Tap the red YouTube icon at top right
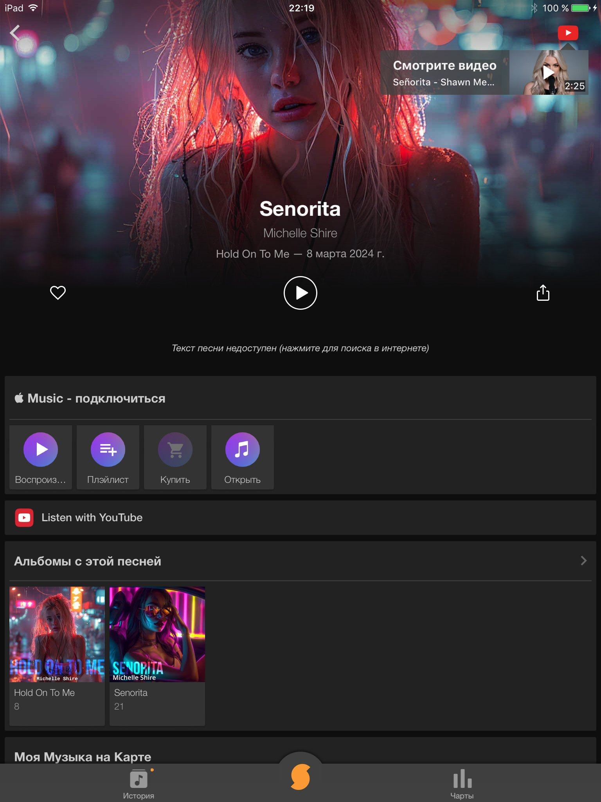Image resolution: width=601 pixels, height=802 pixels. [x=568, y=33]
